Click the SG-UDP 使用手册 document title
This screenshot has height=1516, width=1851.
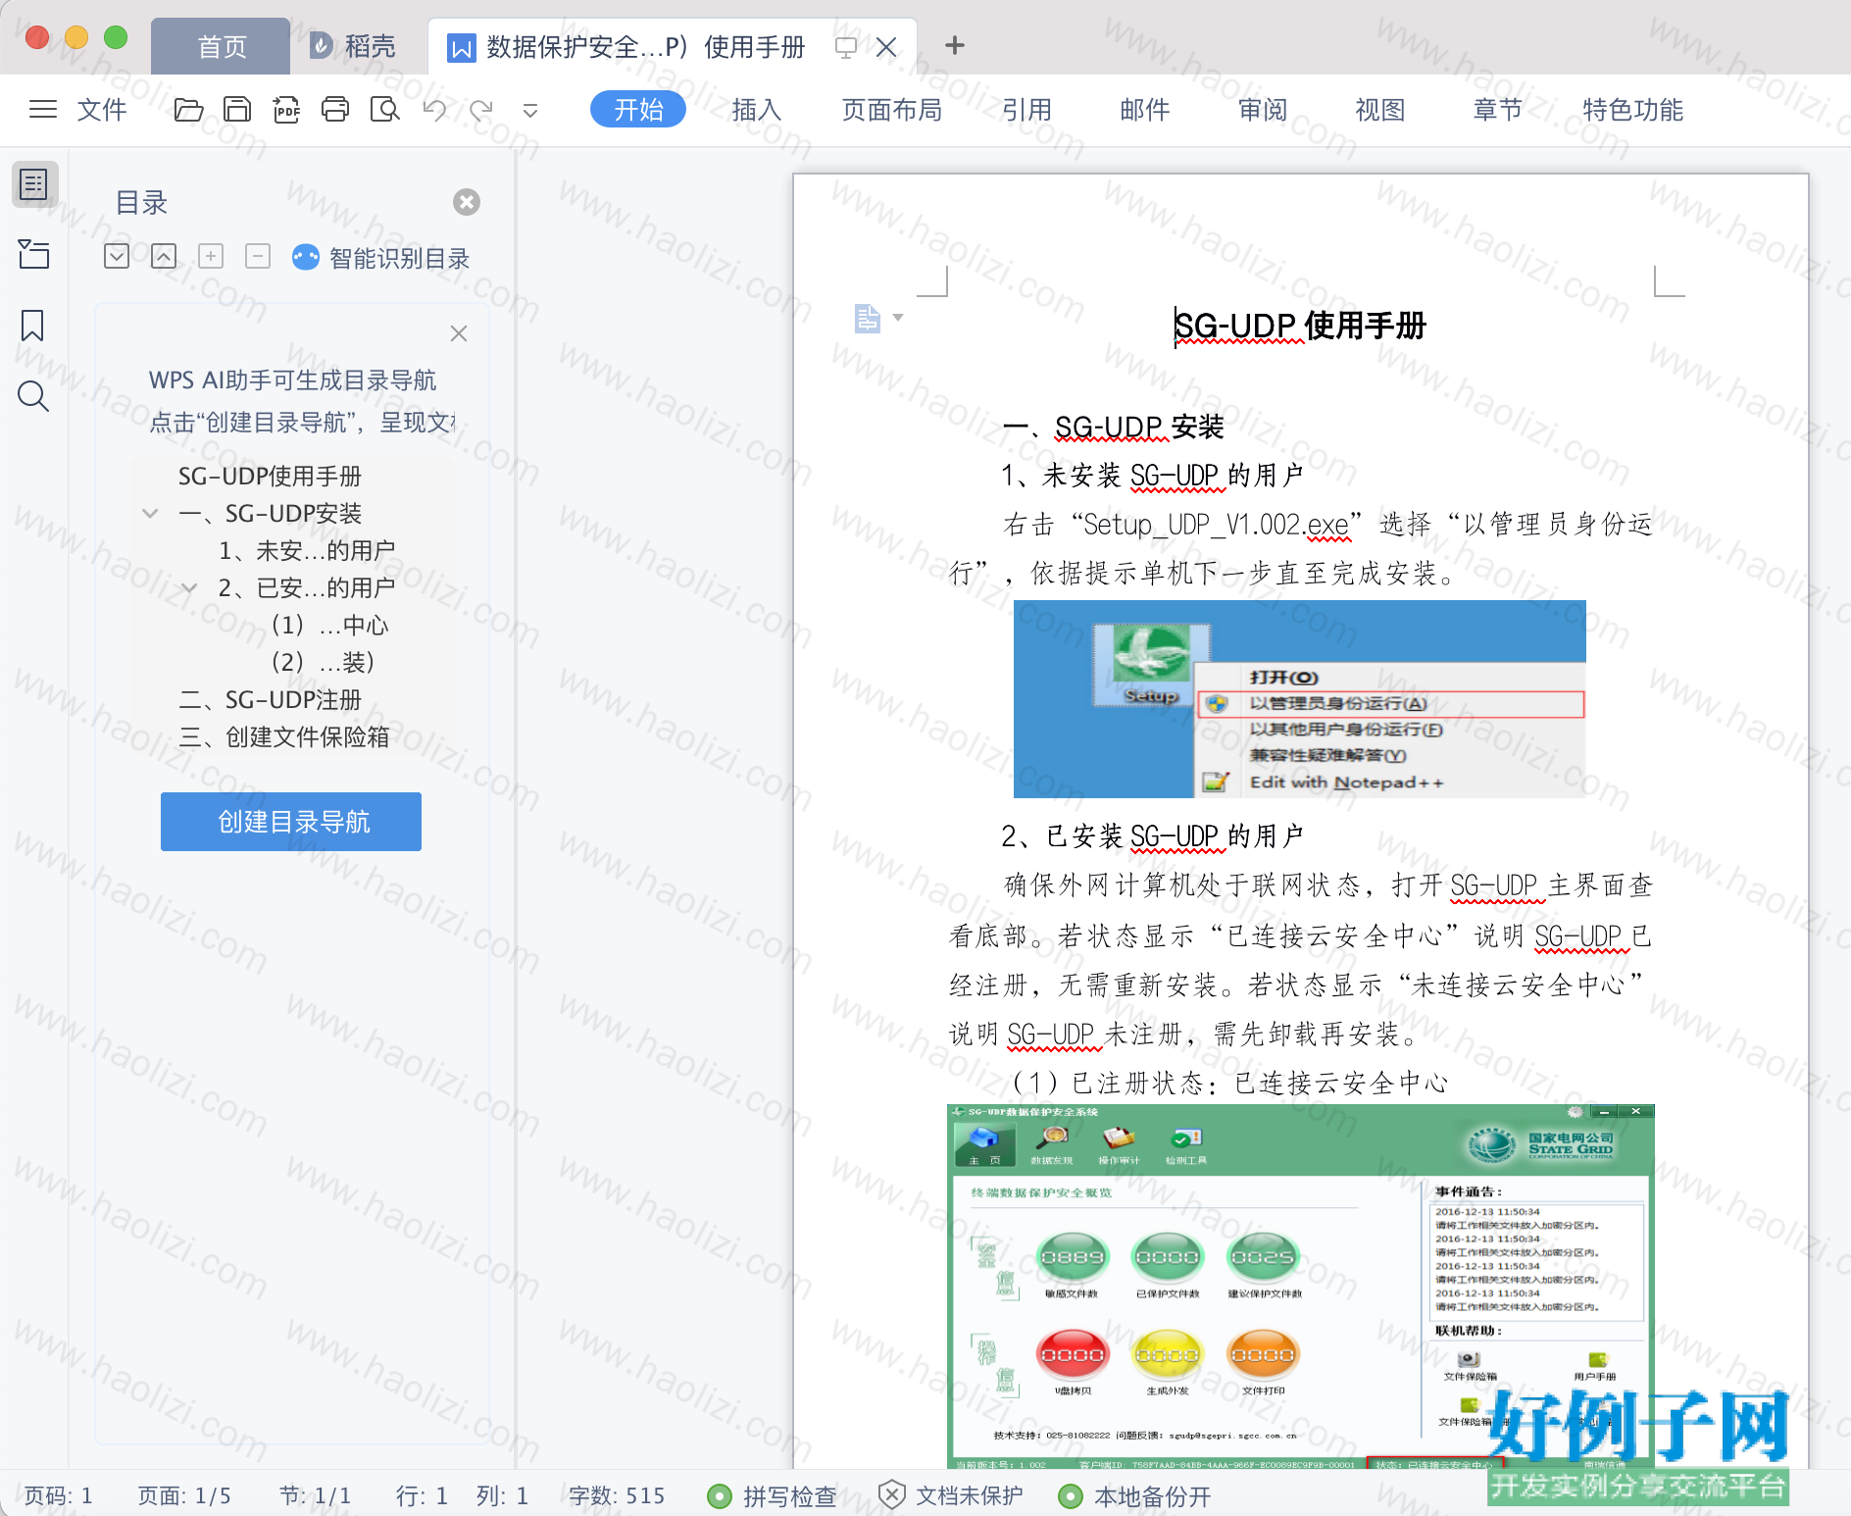coord(1300,326)
